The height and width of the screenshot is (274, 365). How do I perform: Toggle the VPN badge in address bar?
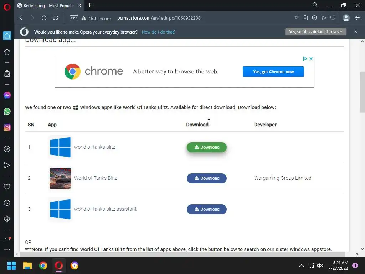(74, 18)
